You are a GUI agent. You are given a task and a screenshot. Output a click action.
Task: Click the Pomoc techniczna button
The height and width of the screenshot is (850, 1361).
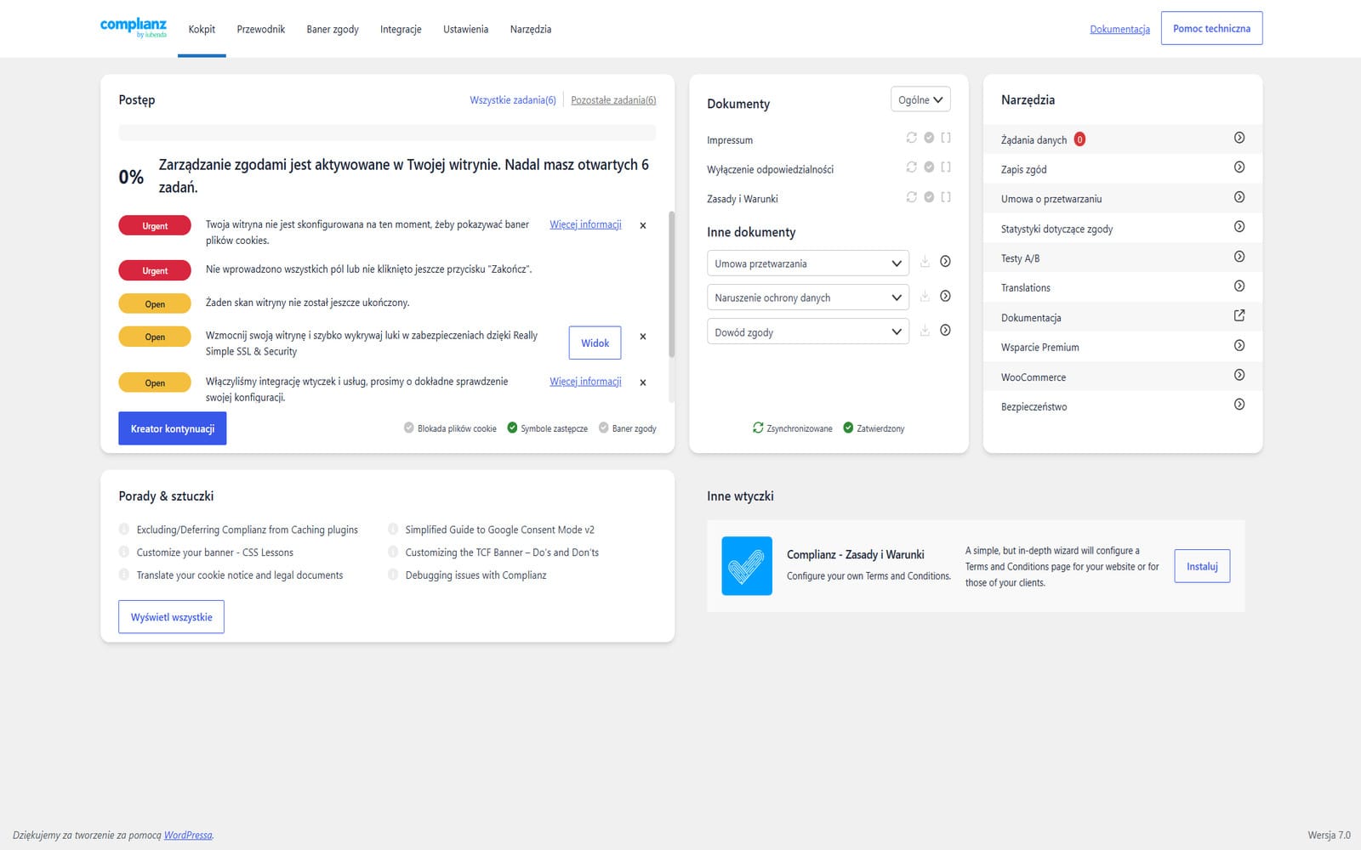(1211, 28)
